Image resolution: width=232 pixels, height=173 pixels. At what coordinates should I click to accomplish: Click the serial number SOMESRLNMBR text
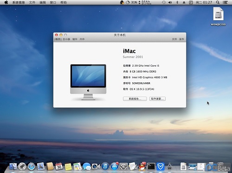141,83
